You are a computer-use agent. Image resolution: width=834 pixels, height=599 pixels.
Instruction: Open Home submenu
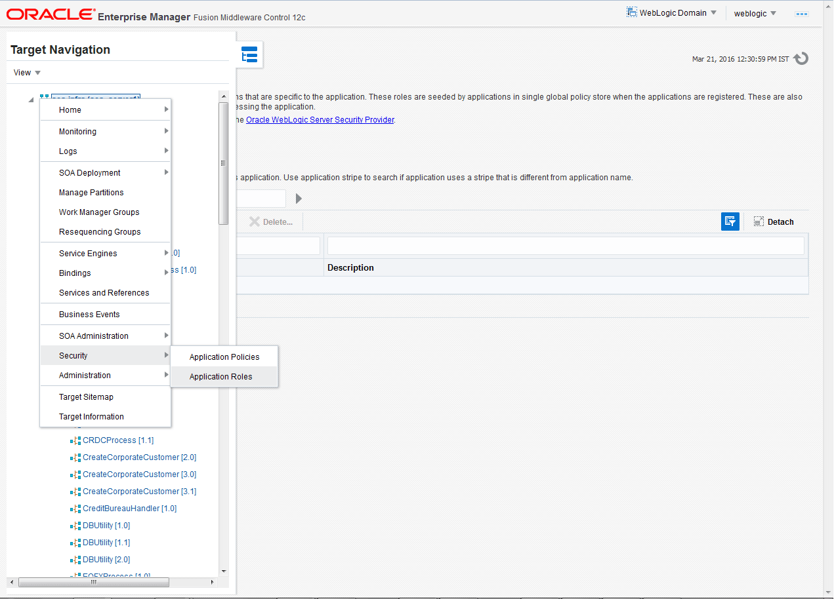pos(106,110)
